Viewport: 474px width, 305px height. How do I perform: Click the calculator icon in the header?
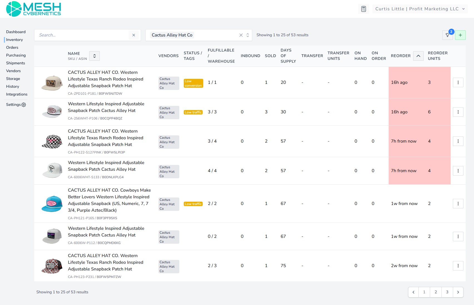click(x=363, y=9)
